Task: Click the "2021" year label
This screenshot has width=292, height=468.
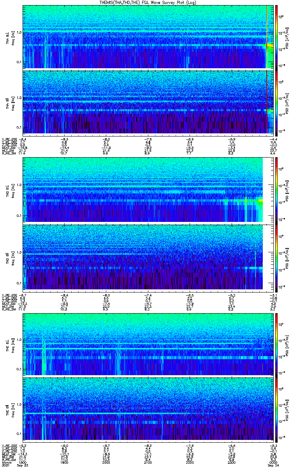Action: tap(5, 465)
